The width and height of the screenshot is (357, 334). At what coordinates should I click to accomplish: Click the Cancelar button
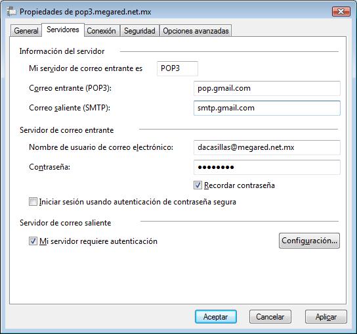pos(270,317)
